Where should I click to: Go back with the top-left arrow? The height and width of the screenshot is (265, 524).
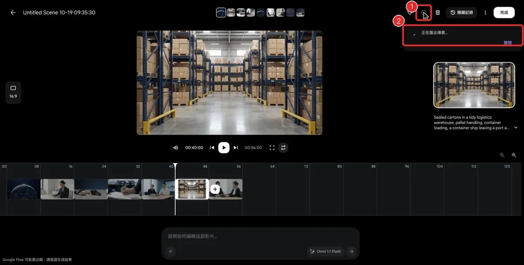point(13,13)
